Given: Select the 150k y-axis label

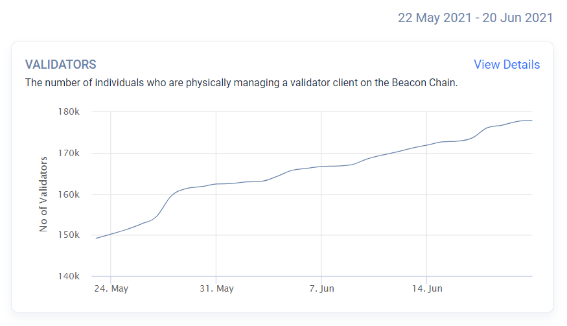Looking at the screenshot, I should pos(69,235).
